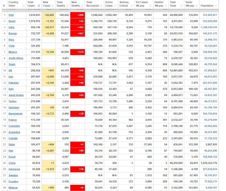Image resolution: width=226 pixels, height=191 pixels.
Task: Open the Saudi Arabia country link
Action: coord(16,95)
